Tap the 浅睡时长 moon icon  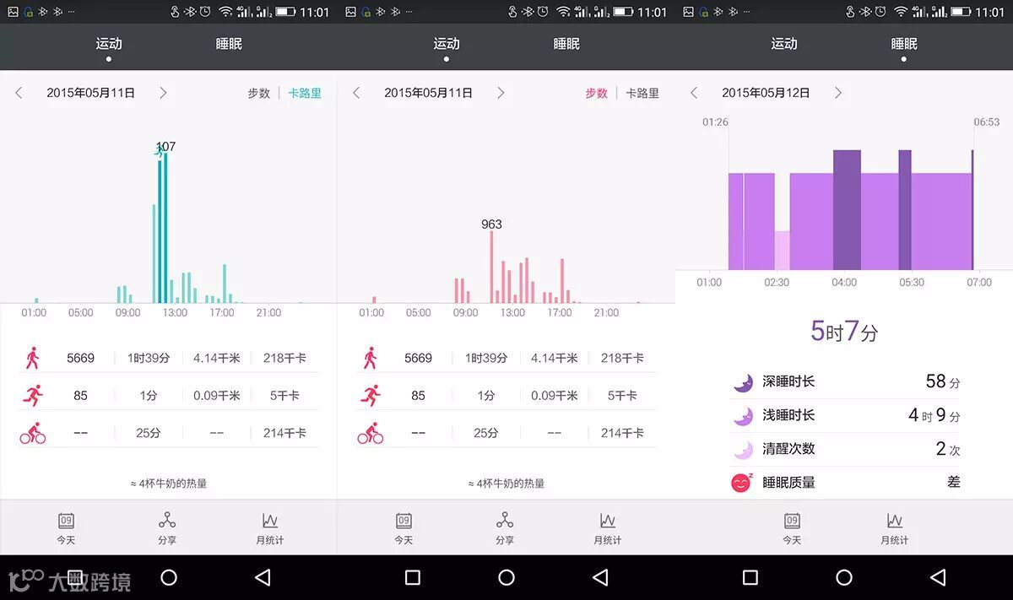click(743, 416)
